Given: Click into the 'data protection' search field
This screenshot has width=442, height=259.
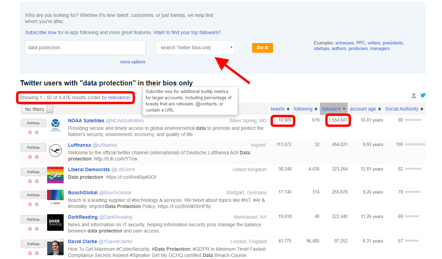Looking at the screenshot, I should [85, 48].
